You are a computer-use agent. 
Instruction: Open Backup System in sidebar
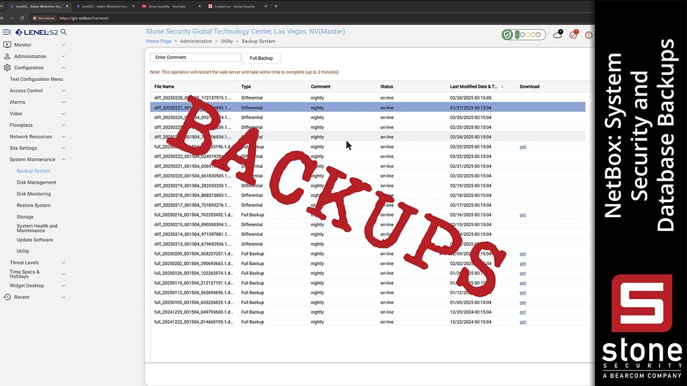pyautogui.click(x=33, y=171)
